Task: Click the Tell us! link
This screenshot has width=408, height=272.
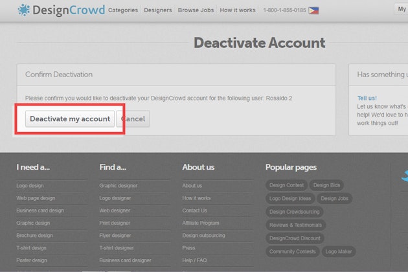Action: pyautogui.click(x=367, y=98)
